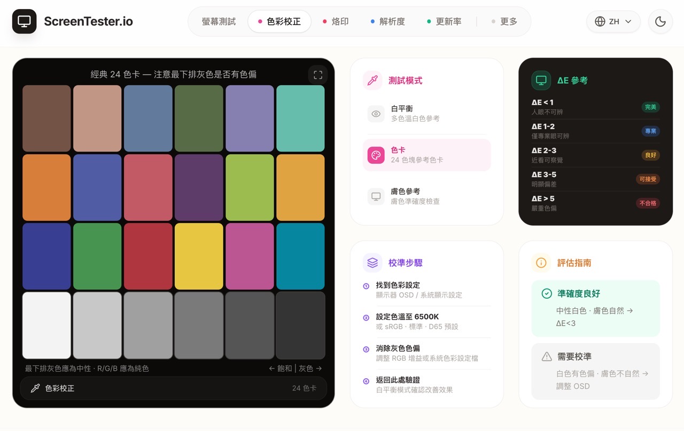
Task: Click the dark purple swatch in second row
Action: pos(199,187)
